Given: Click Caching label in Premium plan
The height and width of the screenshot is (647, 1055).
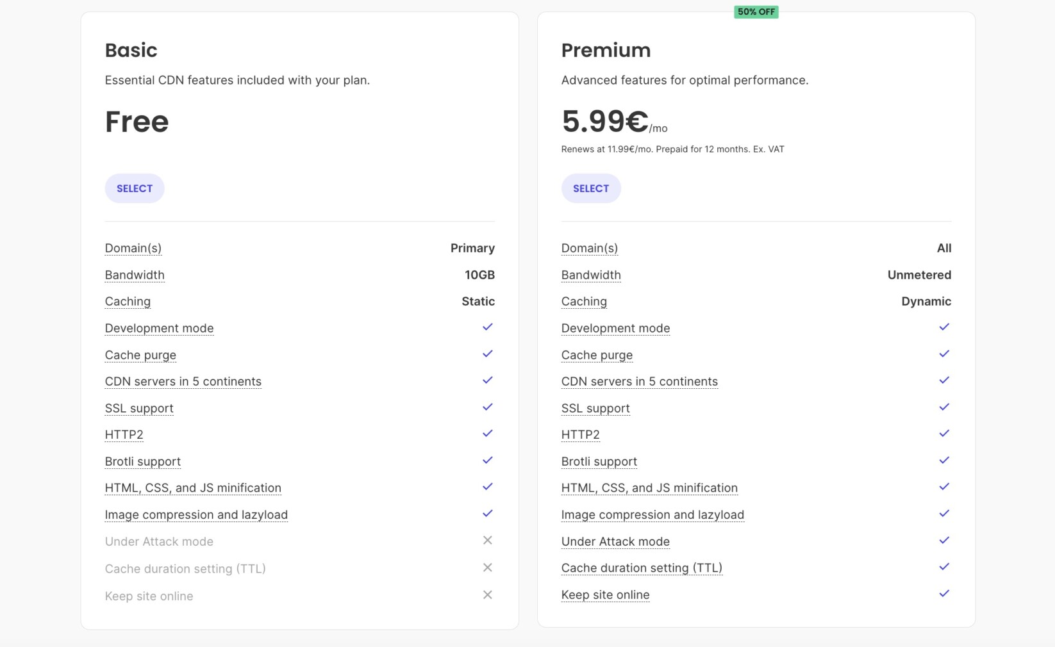Looking at the screenshot, I should coord(584,301).
